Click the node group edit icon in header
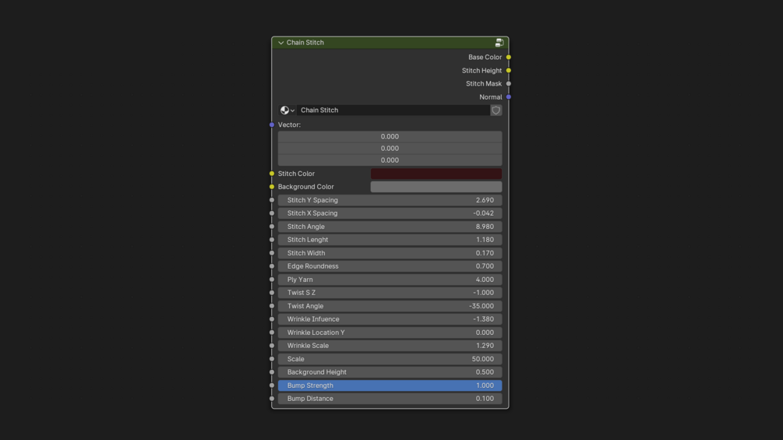 499,43
